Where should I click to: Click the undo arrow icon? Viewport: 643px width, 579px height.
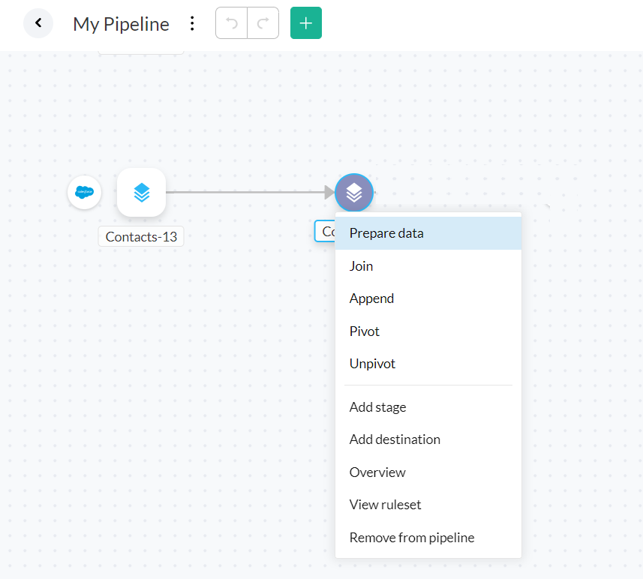point(232,23)
